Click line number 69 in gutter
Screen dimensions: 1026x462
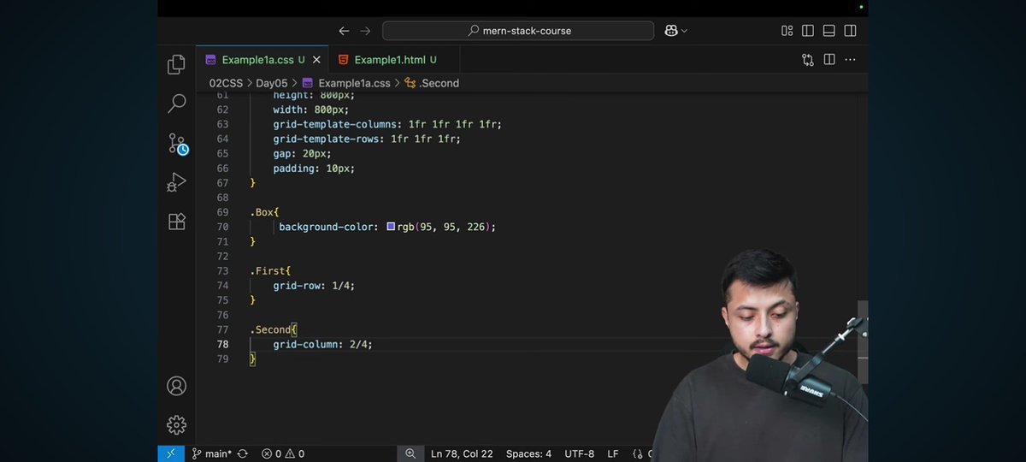tap(222, 212)
